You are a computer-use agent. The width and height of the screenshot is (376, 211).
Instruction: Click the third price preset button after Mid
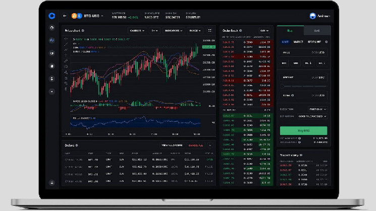click(308, 63)
